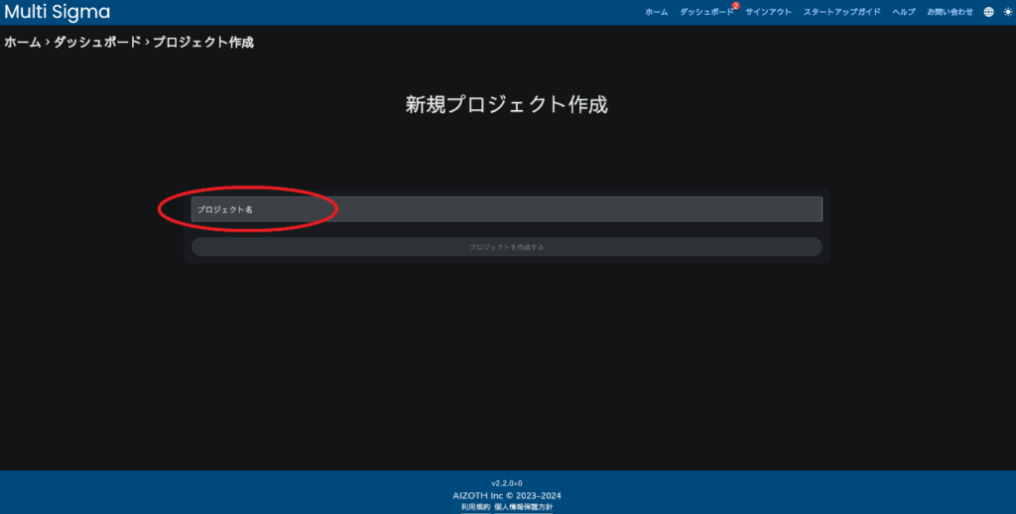The width and height of the screenshot is (1016, 514).
Task: Go to ダッシュボード in the top navigation
Action: [705, 12]
